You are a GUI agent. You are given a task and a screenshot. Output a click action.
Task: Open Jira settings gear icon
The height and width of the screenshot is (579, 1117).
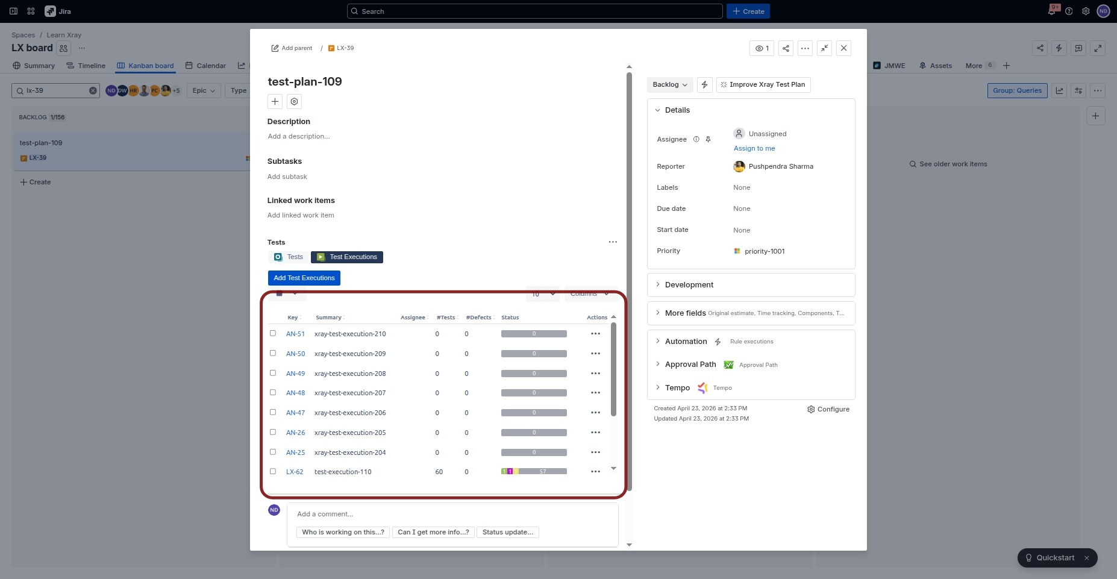coord(1086,11)
